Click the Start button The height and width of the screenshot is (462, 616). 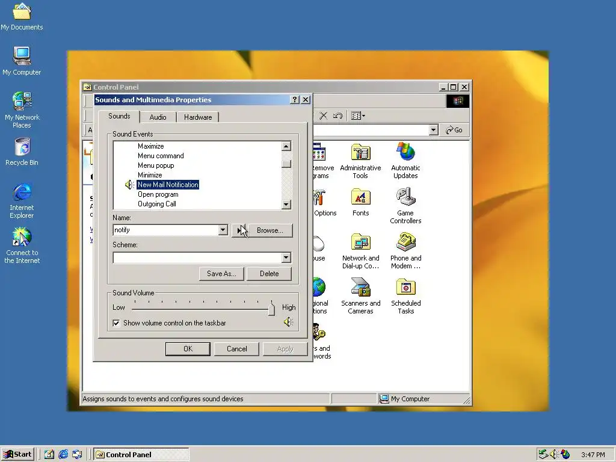[17, 455]
